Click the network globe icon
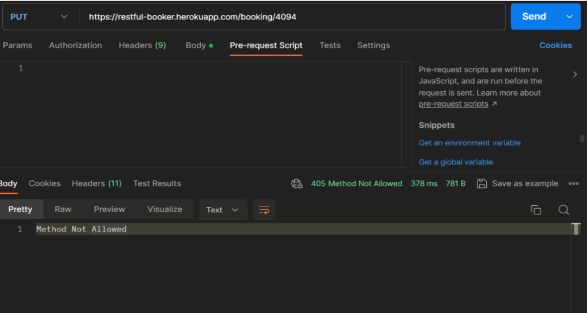Viewport: 587px width, 313px height. (x=297, y=183)
